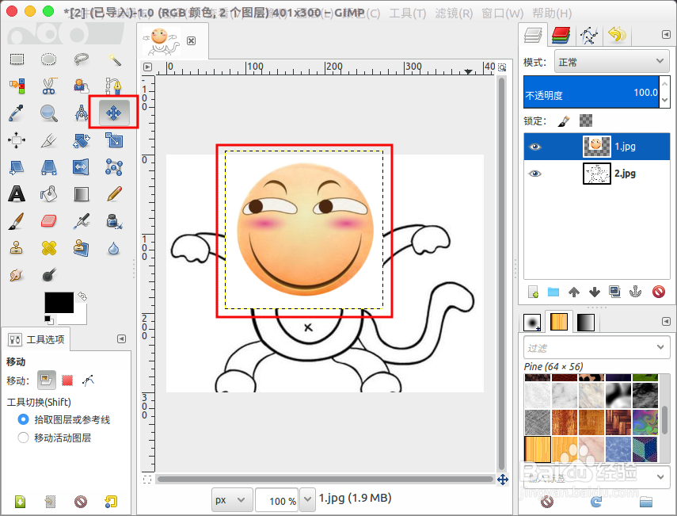
Task: Choose the Text tool
Action: coord(18,193)
